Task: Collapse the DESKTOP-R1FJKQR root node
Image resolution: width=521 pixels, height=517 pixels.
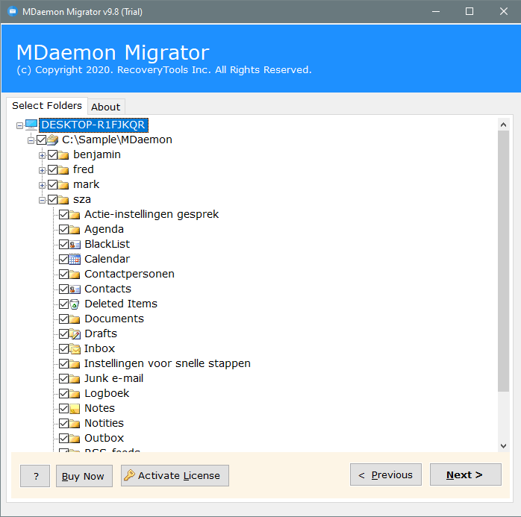Action: pyautogui.click(x=19, y=125)
